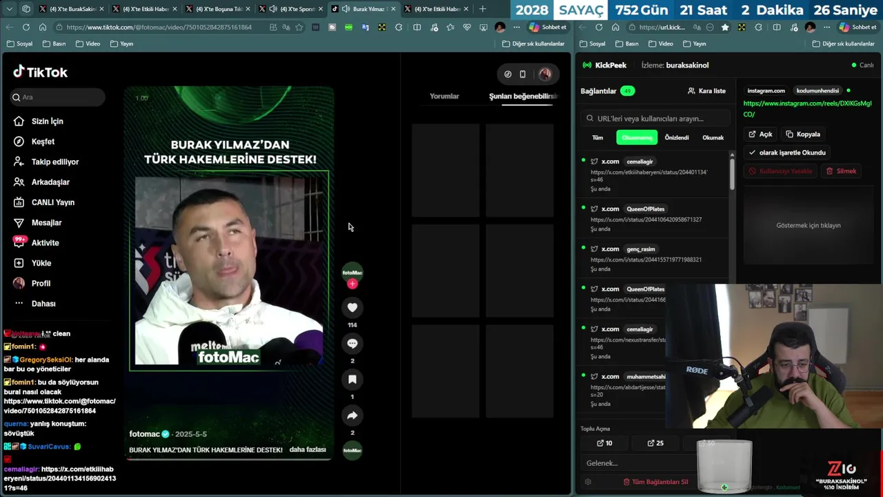Click Tüm Bağlantıları Sil
Screen dimensions: 883x497
tap(655, 482)
